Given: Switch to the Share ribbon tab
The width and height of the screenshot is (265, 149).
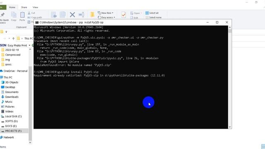Looking at the screenshot, I should coord(24,7).
